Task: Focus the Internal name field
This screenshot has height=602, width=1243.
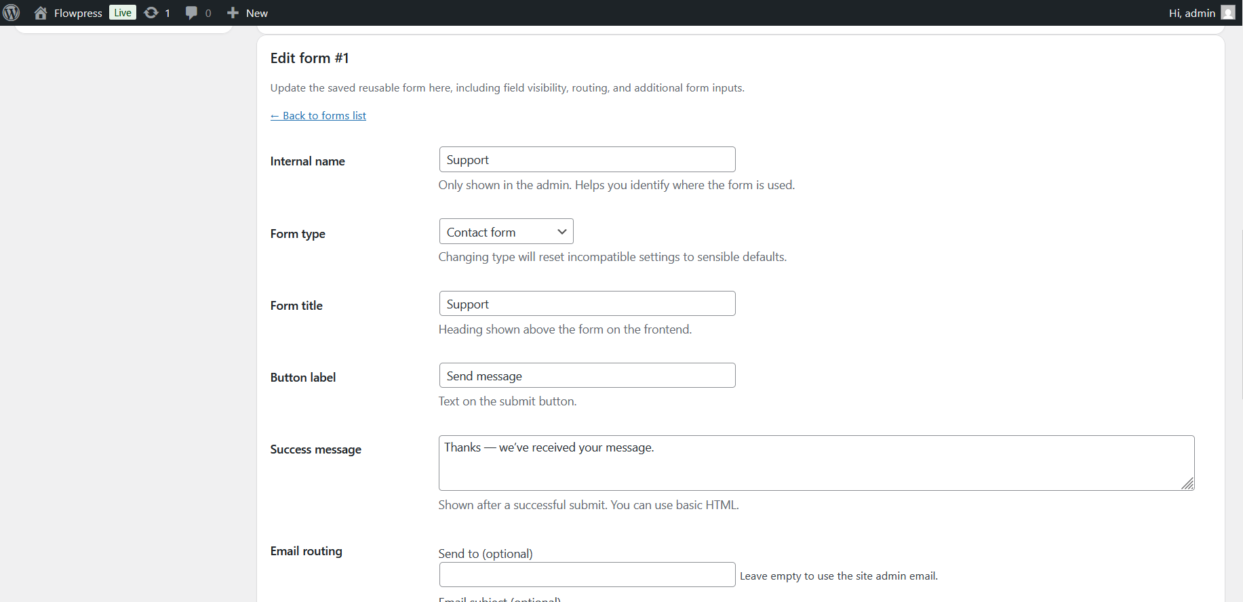Action: point(587,159)
